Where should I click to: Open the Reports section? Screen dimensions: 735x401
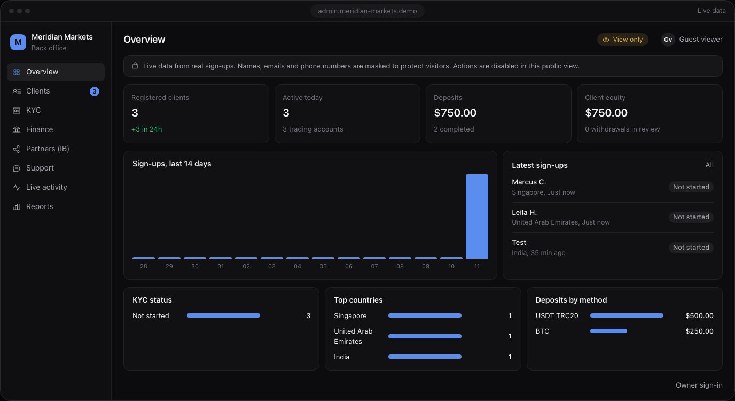pos(56,207)
